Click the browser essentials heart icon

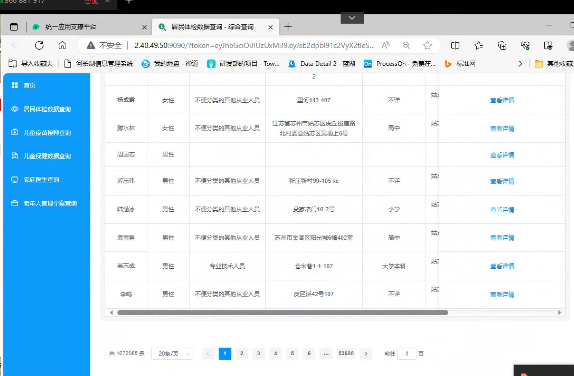[x=525, y=45]
